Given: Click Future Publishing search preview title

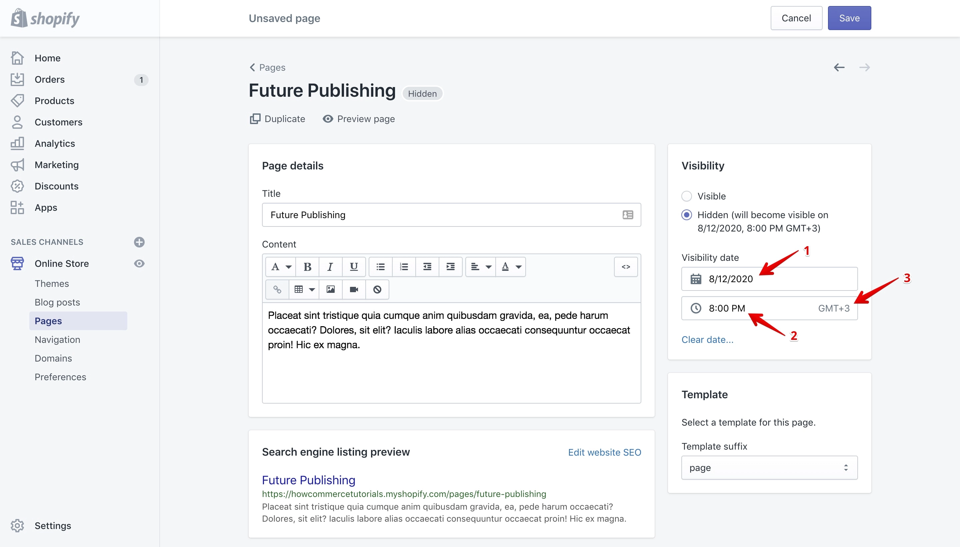Looking at the screenshot, I should tap(309, 480).
